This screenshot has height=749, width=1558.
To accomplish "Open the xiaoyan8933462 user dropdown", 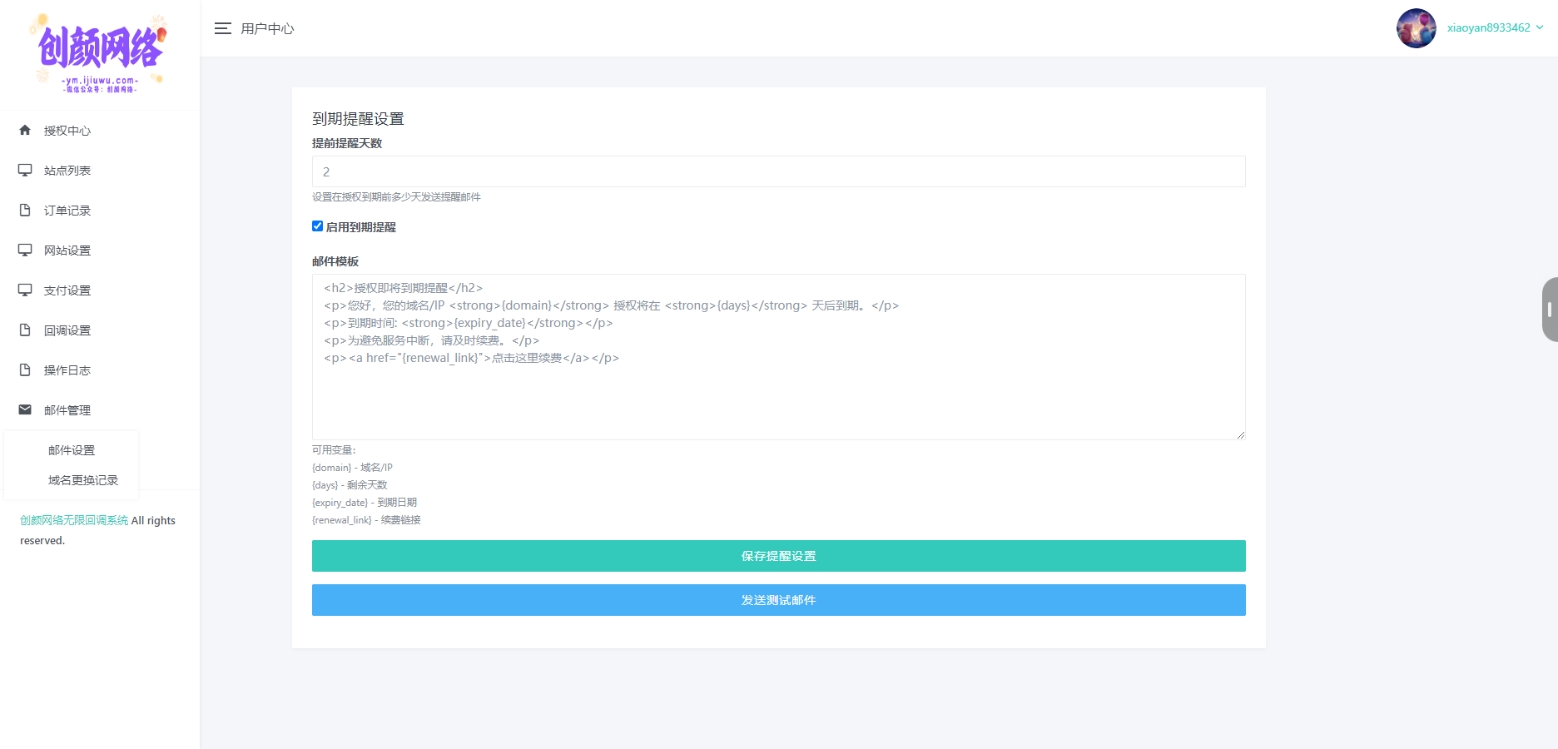I will pos(1495,27).
